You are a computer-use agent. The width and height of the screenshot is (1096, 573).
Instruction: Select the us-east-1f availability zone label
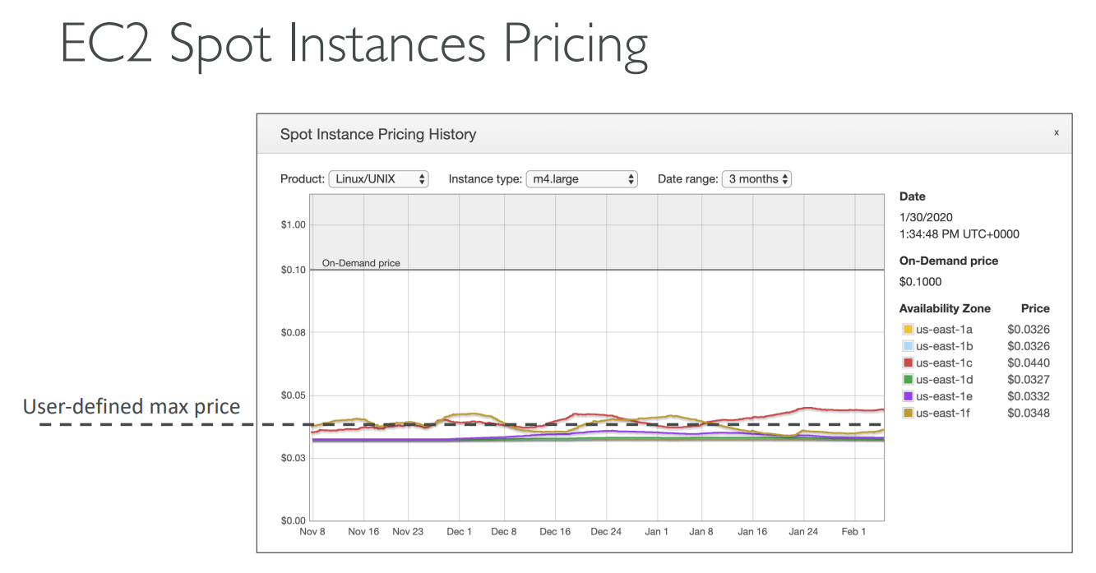pos(944,413)
